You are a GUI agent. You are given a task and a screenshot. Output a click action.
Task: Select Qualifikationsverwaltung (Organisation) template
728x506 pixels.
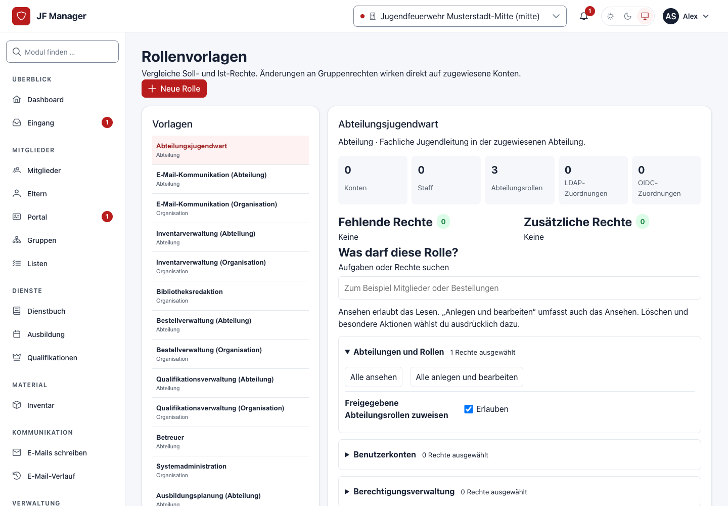[x=231, y=412]
